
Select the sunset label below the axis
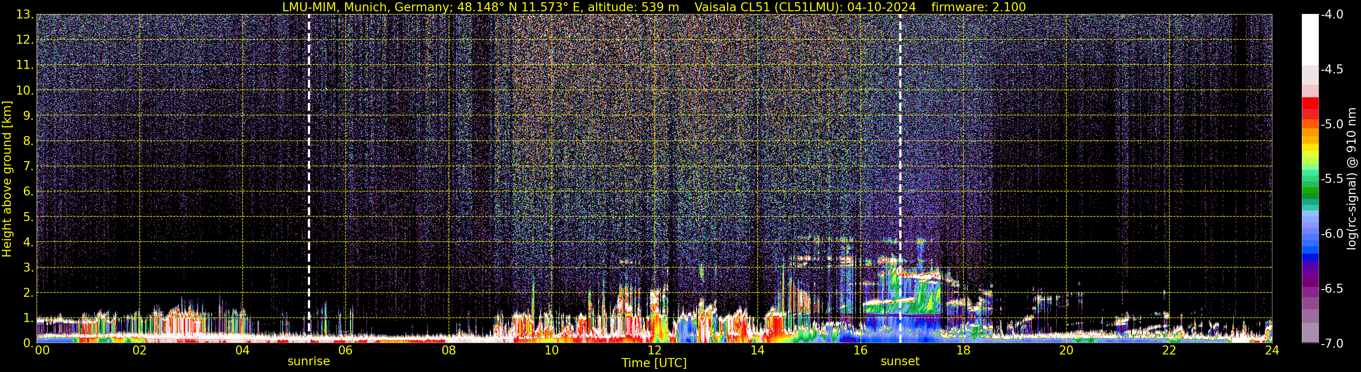900,362
